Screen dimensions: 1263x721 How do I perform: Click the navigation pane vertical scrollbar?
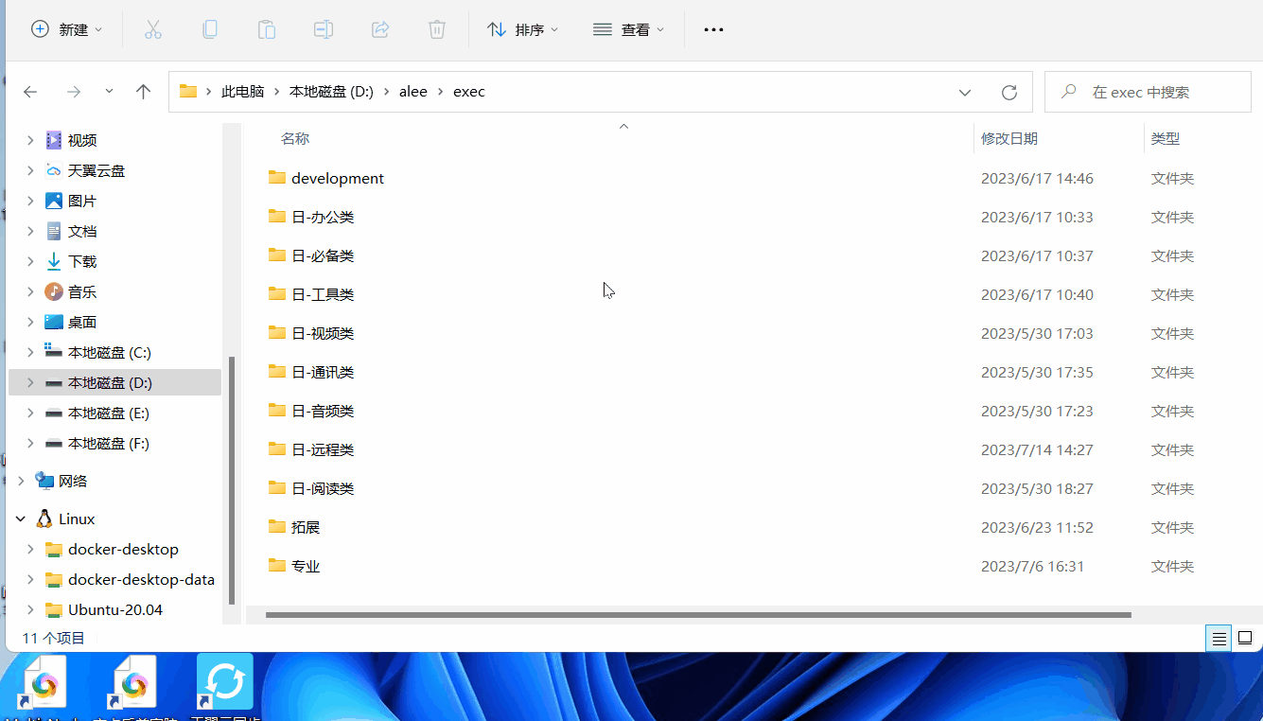232,482
